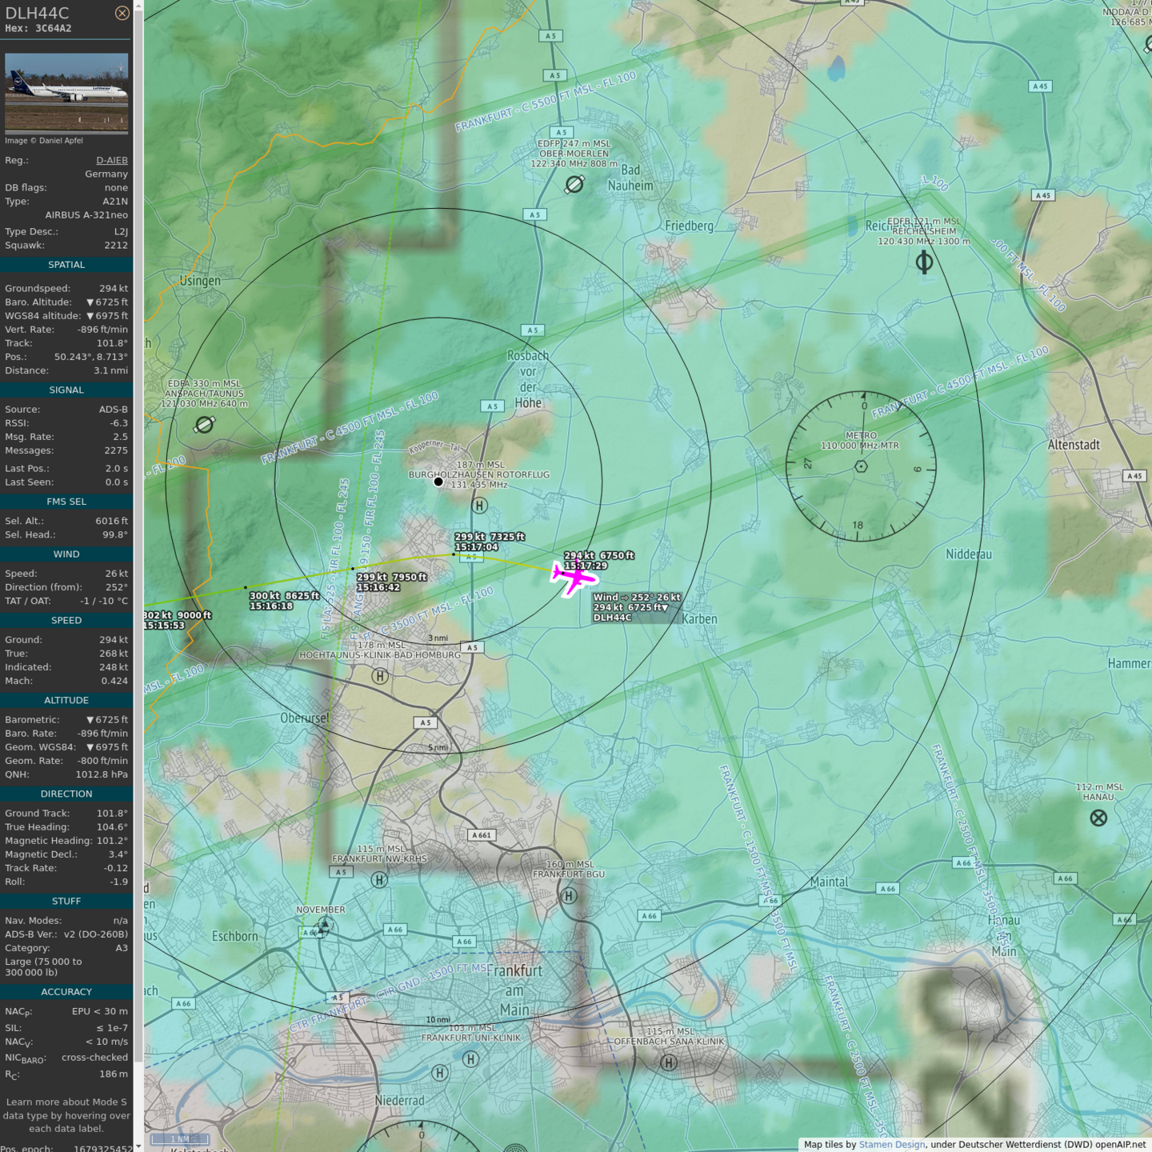Close the DLH44C aircraft info panel

coord(122,13)
